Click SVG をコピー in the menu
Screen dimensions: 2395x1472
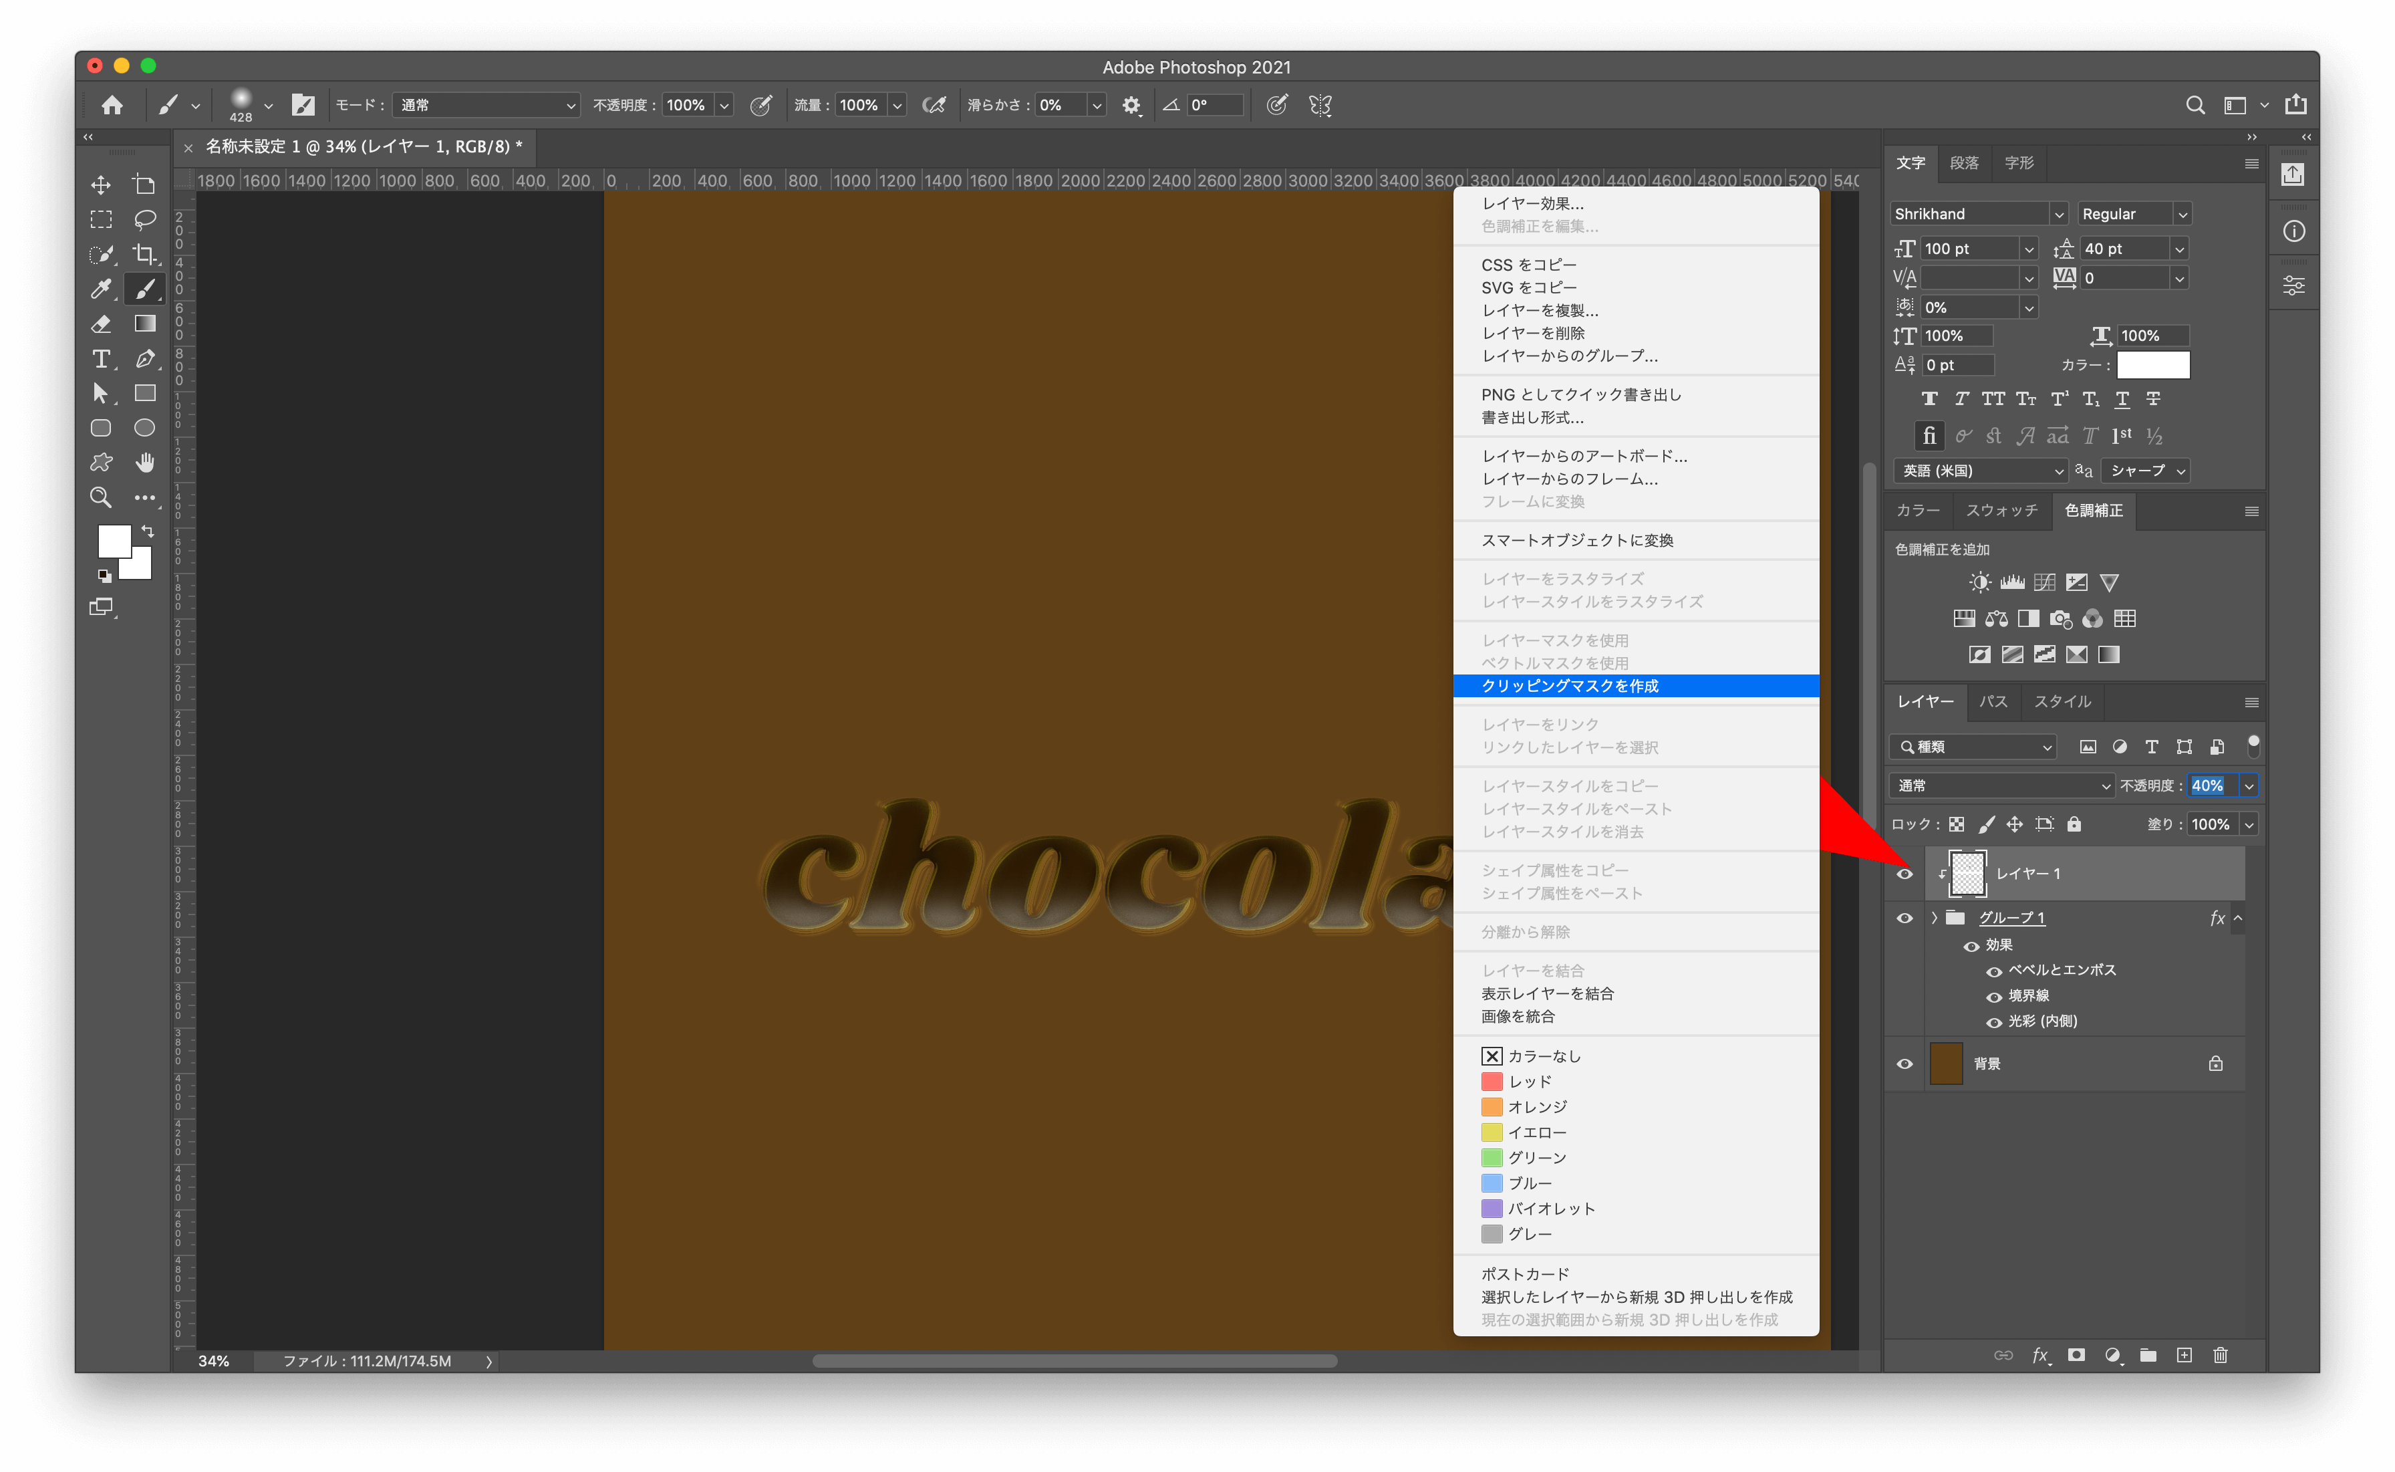click(x=1529, y=287)
